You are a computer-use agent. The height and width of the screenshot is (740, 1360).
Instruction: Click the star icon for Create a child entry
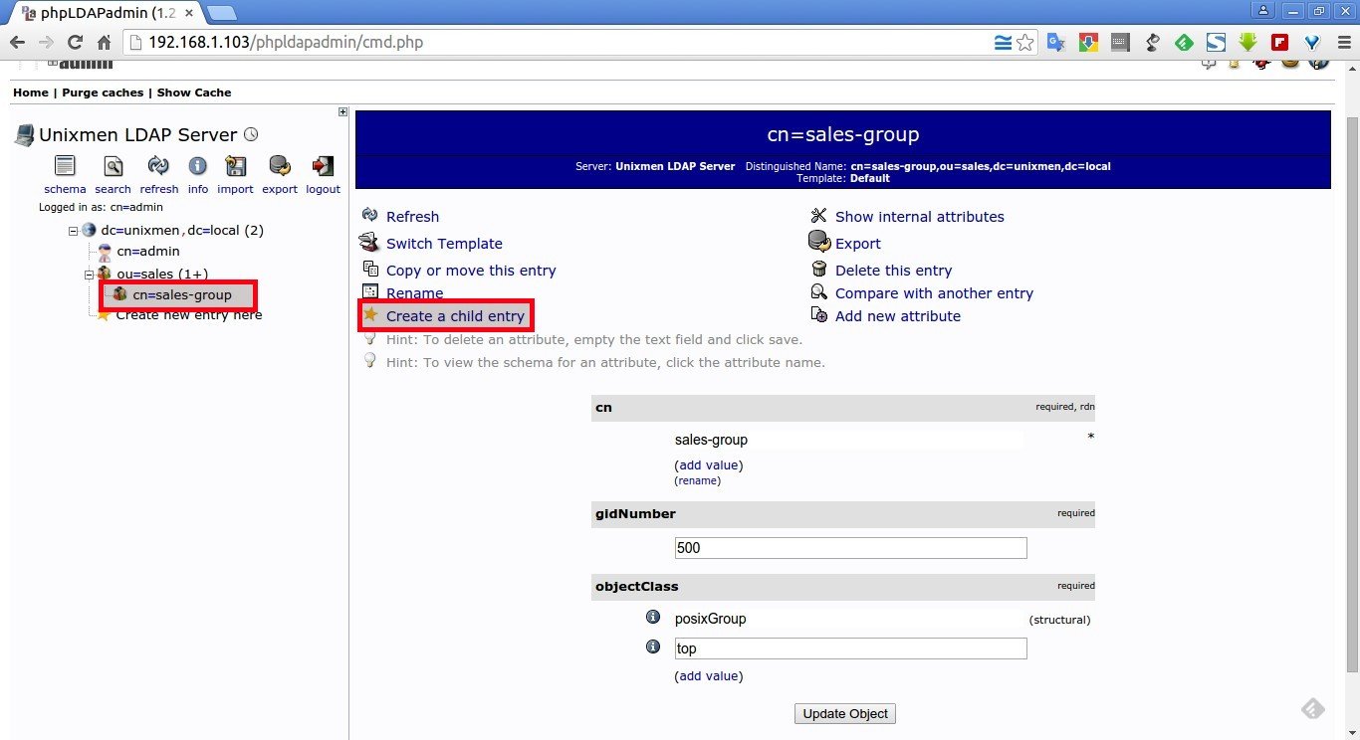coord(370,315)
